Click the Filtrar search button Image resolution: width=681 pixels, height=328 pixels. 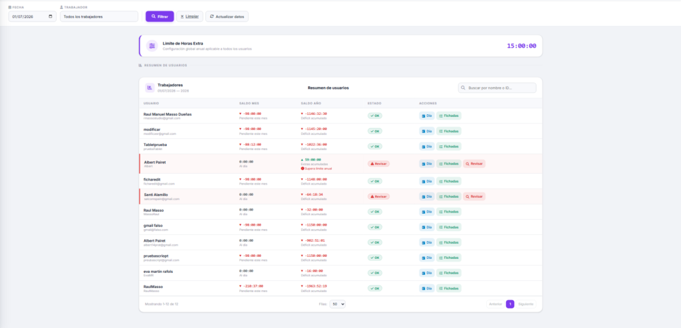pyautogui.click(x=160, y=17)
